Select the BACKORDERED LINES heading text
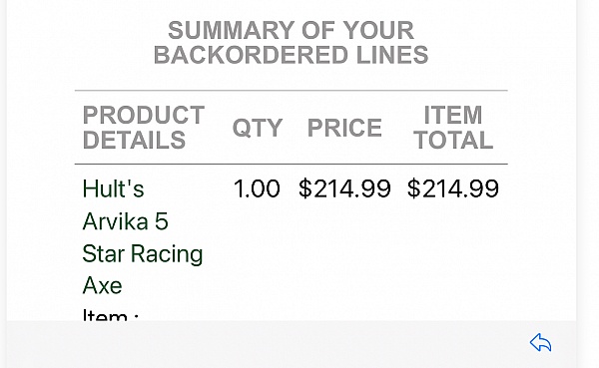Viewport: 599px width, 368px height. pyautogui.click(x=292, y=55)
